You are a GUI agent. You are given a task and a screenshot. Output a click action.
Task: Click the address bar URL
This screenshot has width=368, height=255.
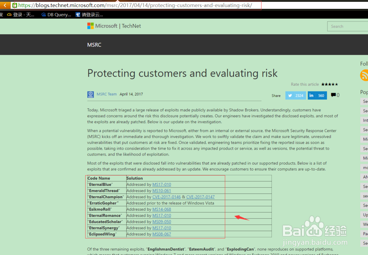click(x=135, y=5)
